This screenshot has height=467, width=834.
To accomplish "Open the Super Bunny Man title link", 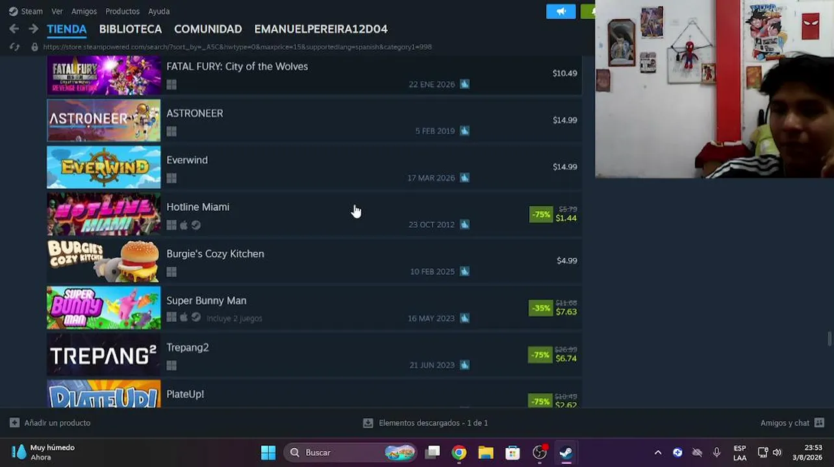I will [206, 300].
